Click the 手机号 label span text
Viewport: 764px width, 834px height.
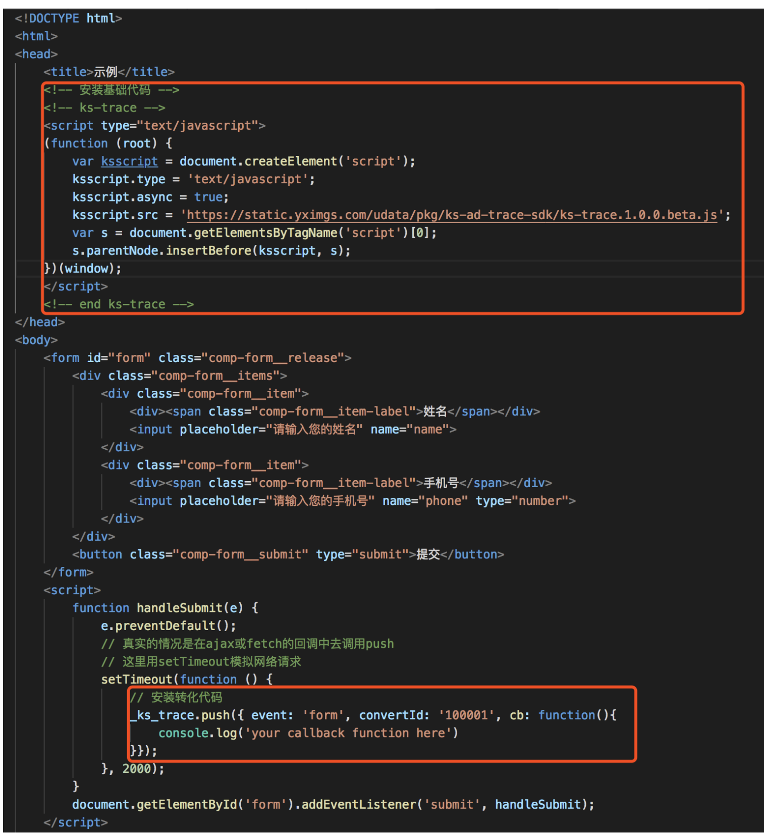coord(441,483)
